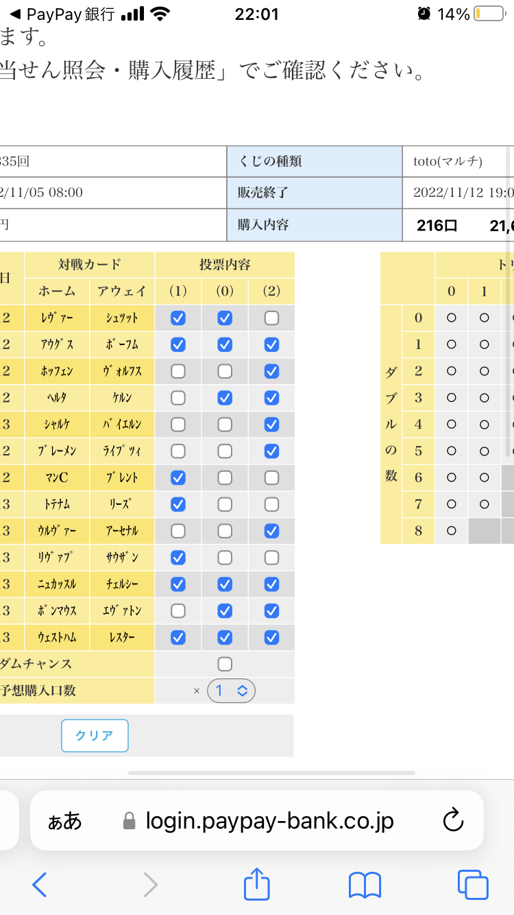Click the ホーム column header

[x=58, y=291]
